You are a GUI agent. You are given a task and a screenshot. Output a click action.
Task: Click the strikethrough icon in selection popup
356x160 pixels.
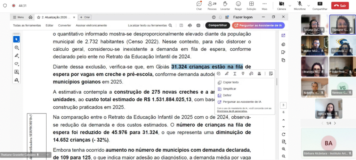[x=243, y=74]
